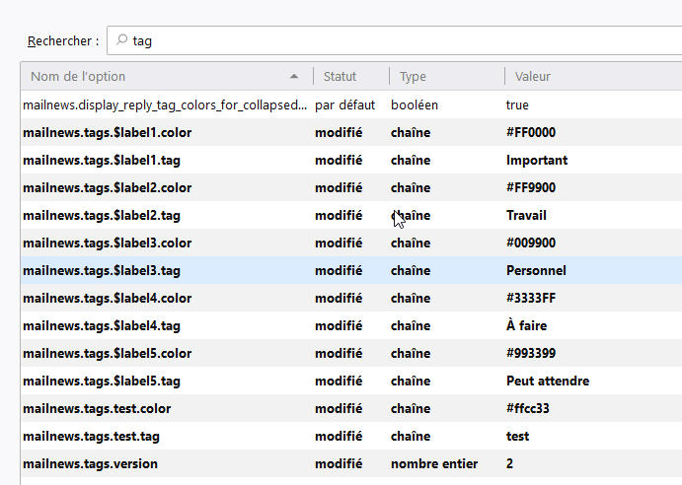Select the mailnews.tags.$label4.tag preference
Screen dimensions: 682x485
(x=101, y=325)
